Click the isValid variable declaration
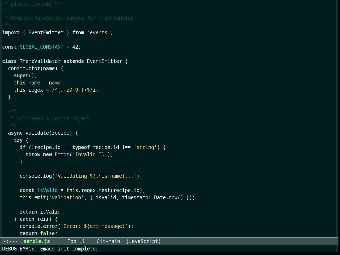 click(47, 190)
